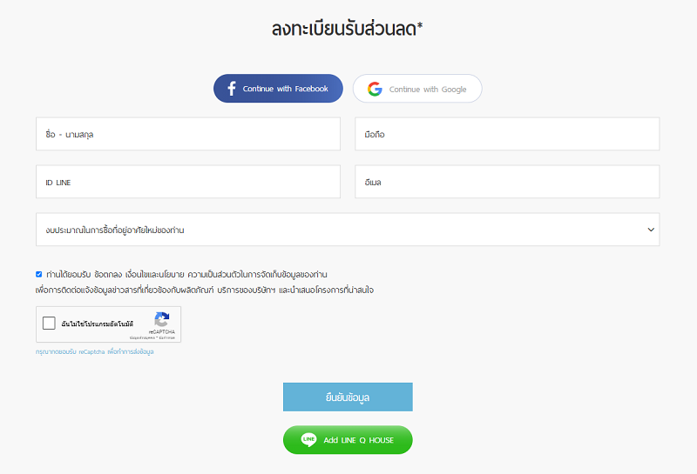This screenshot has width=697, height=474.
Task: Click the reCAPTCHA logo icon
Action: (x=162, y=319)
